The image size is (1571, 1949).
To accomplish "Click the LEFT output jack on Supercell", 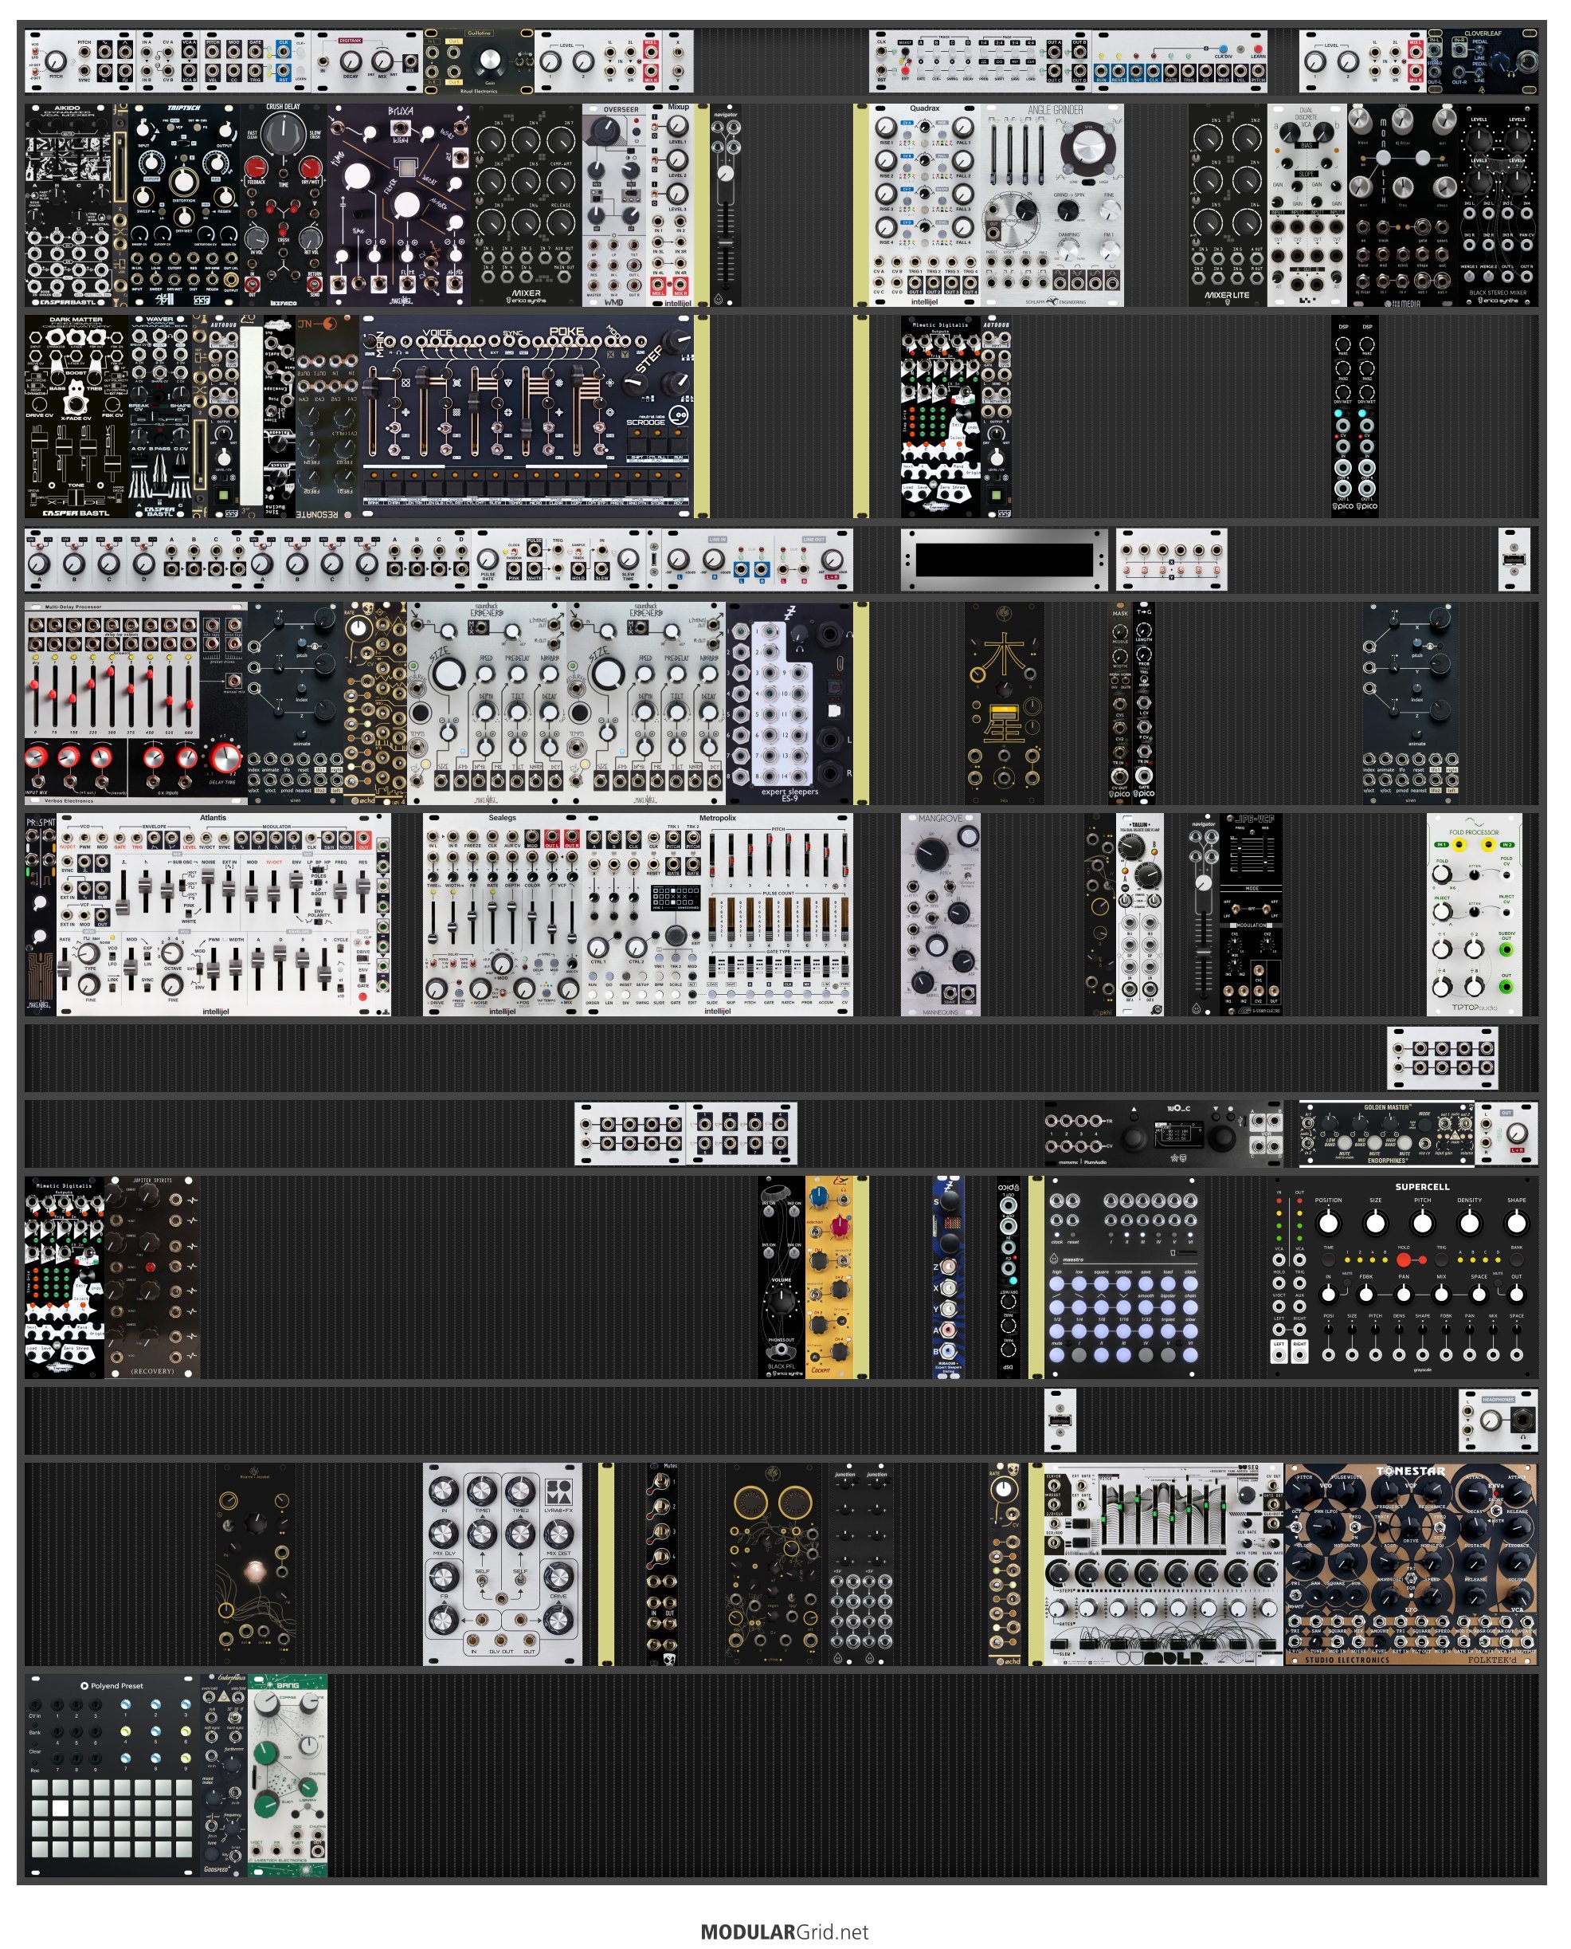I will pos(1279,1355).
